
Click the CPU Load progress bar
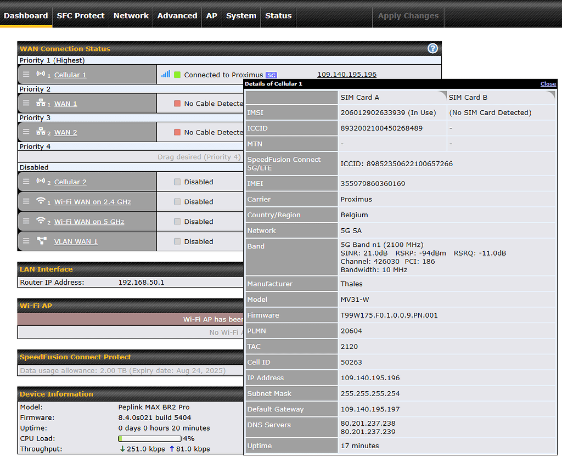click(x=149, y=438)
